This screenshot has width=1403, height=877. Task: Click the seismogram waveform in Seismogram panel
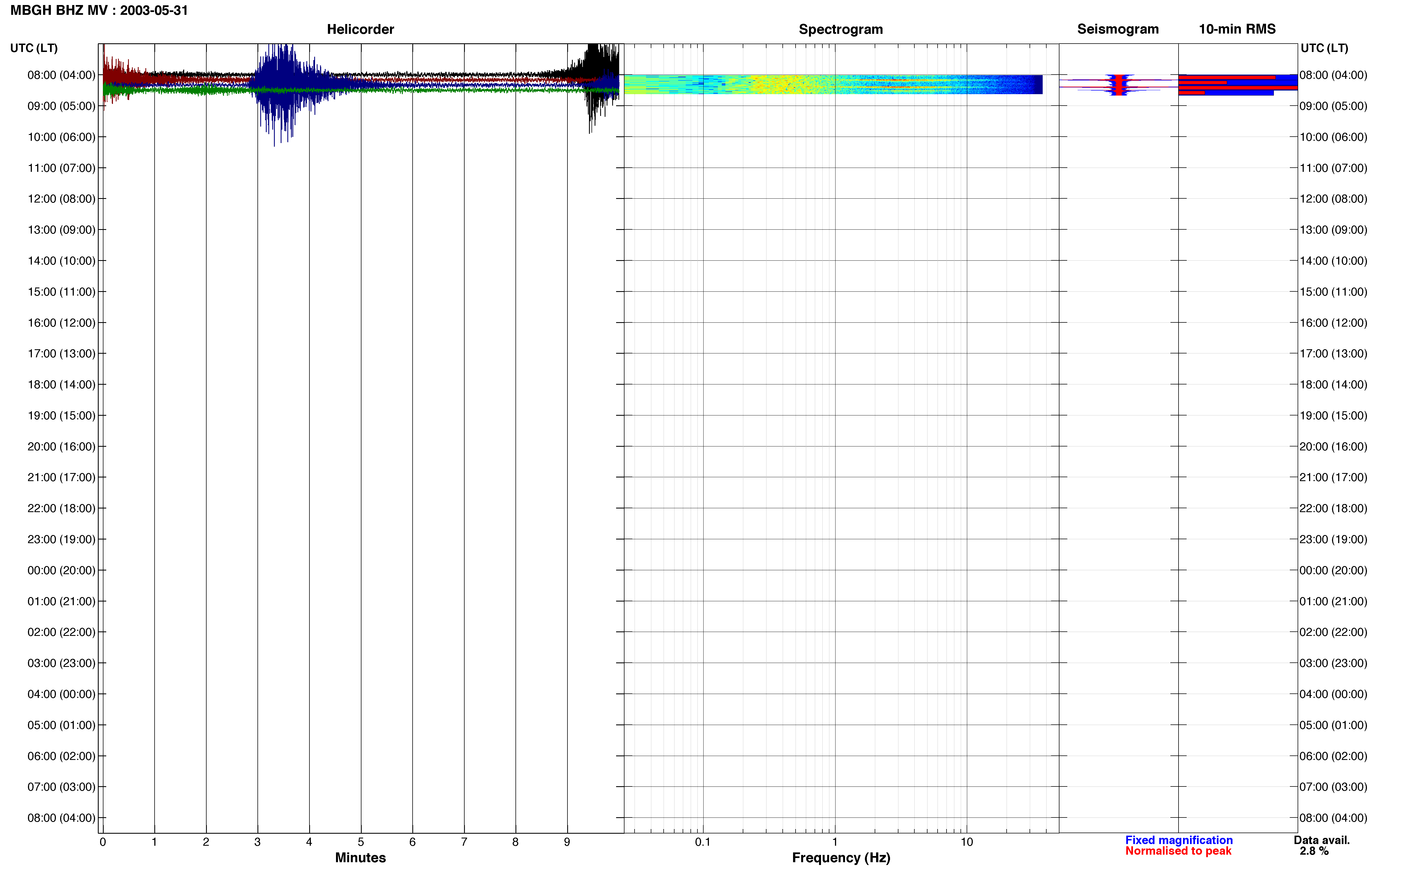coord(1118,85)
